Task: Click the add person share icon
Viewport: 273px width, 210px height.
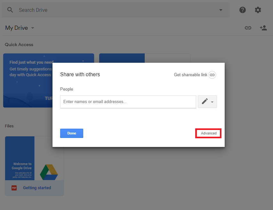Action: tap(263, 28)
